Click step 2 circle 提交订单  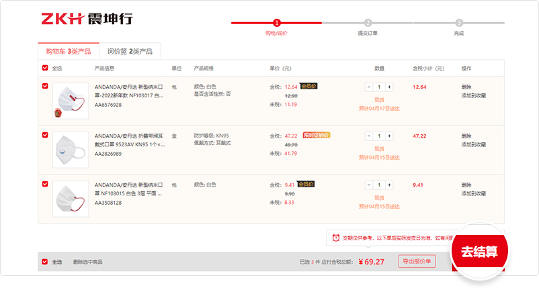(x=368, y=23)
